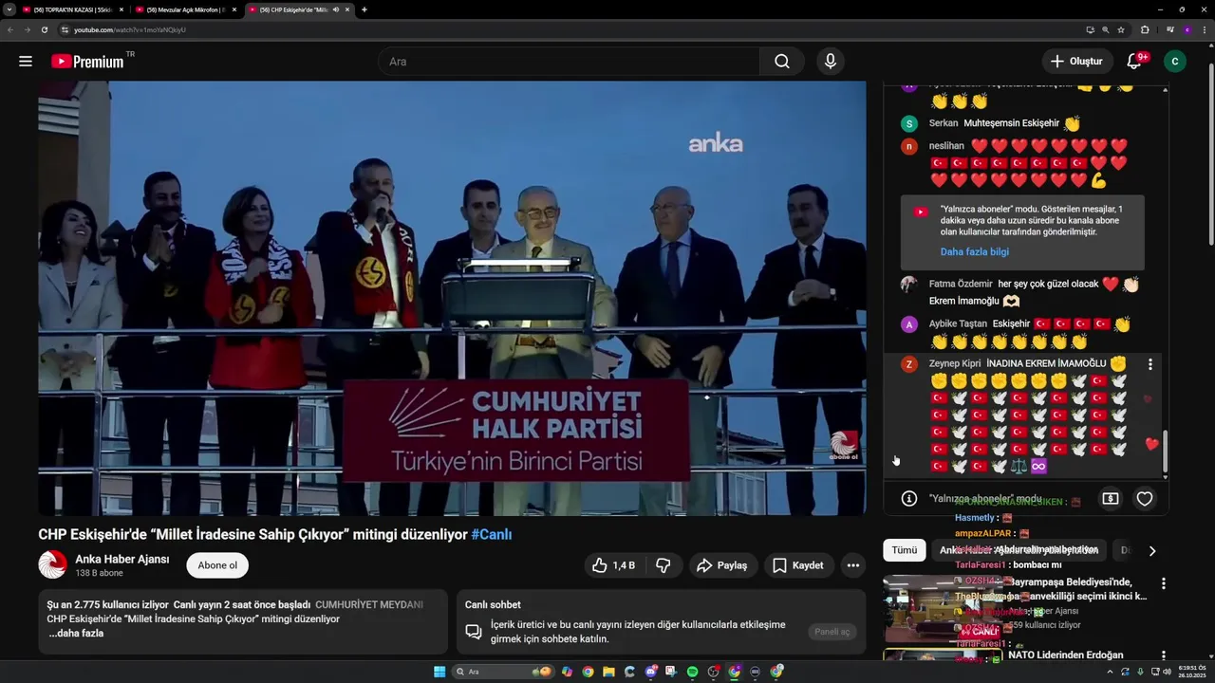
Task: Open Anka Haber Ajansı channel avatar
Action: [52, 564]
